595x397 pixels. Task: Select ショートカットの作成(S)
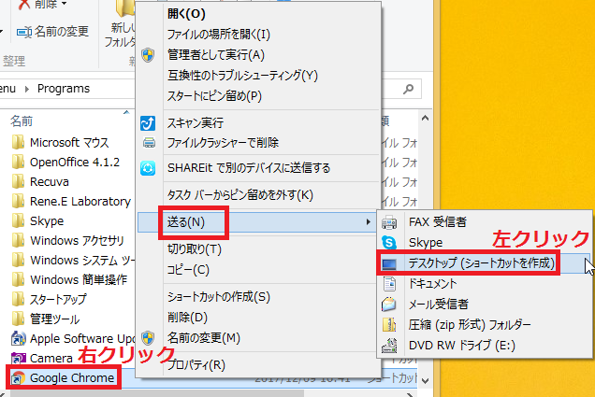click(258, 297)
